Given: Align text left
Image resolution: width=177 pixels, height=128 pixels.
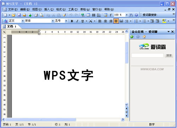Looking at the screenshot, I should coord(100,21).
